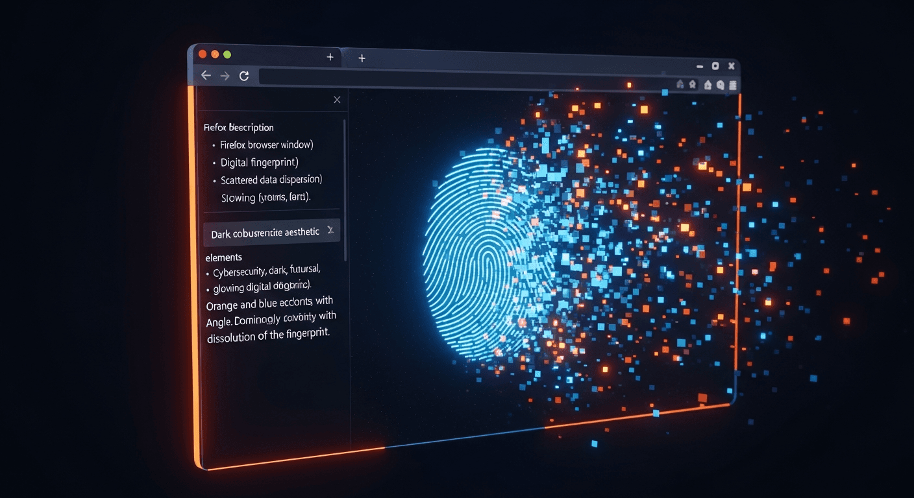The width and height of the screenshot is (914, 498).
Task: Close the sidebar panel with its X
Action: pyautogui.click(x=337, y=99)
